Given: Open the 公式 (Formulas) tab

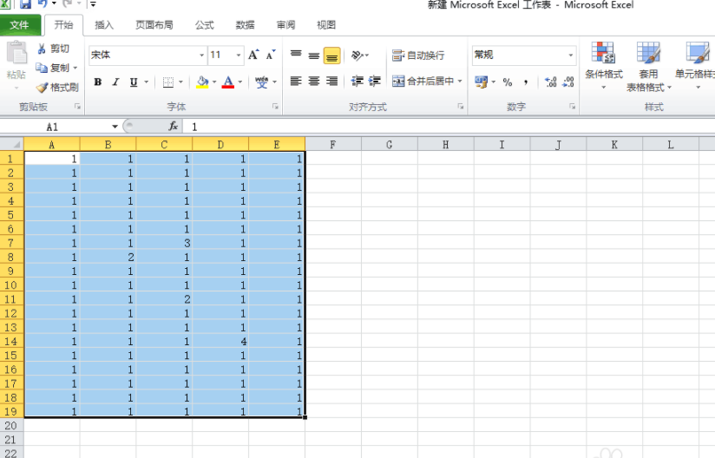Looking at the screenshot, I should 204,25.
